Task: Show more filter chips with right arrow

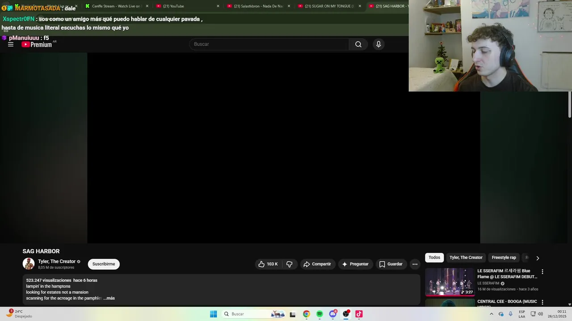Action: pyautogui.click(x=538, y=258)
